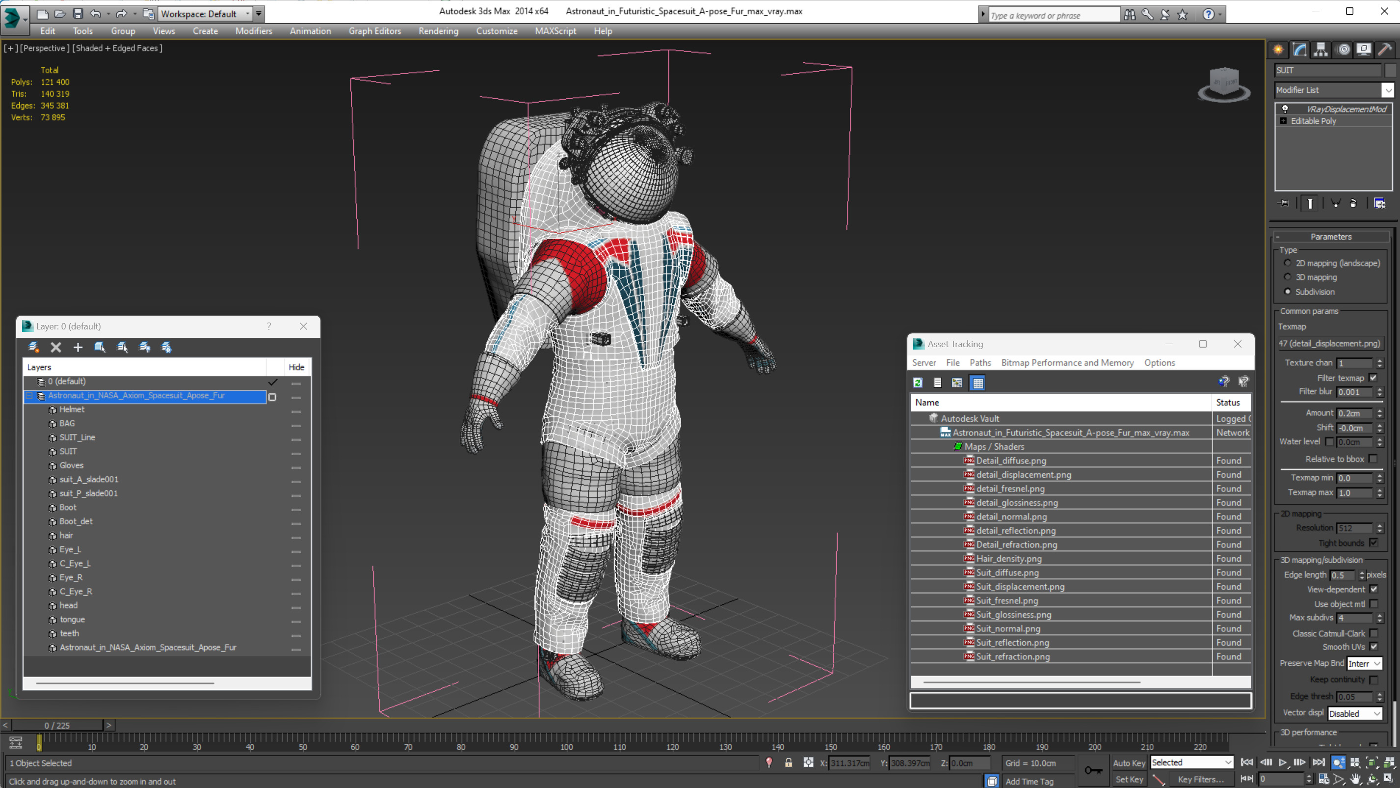The width and height of the screenshot is (1400, 788).
Task: Open Bitmap Performance and Memory menu
Action: (1067, 363)
